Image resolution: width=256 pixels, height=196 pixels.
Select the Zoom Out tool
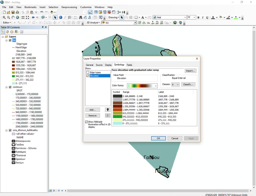8,17
